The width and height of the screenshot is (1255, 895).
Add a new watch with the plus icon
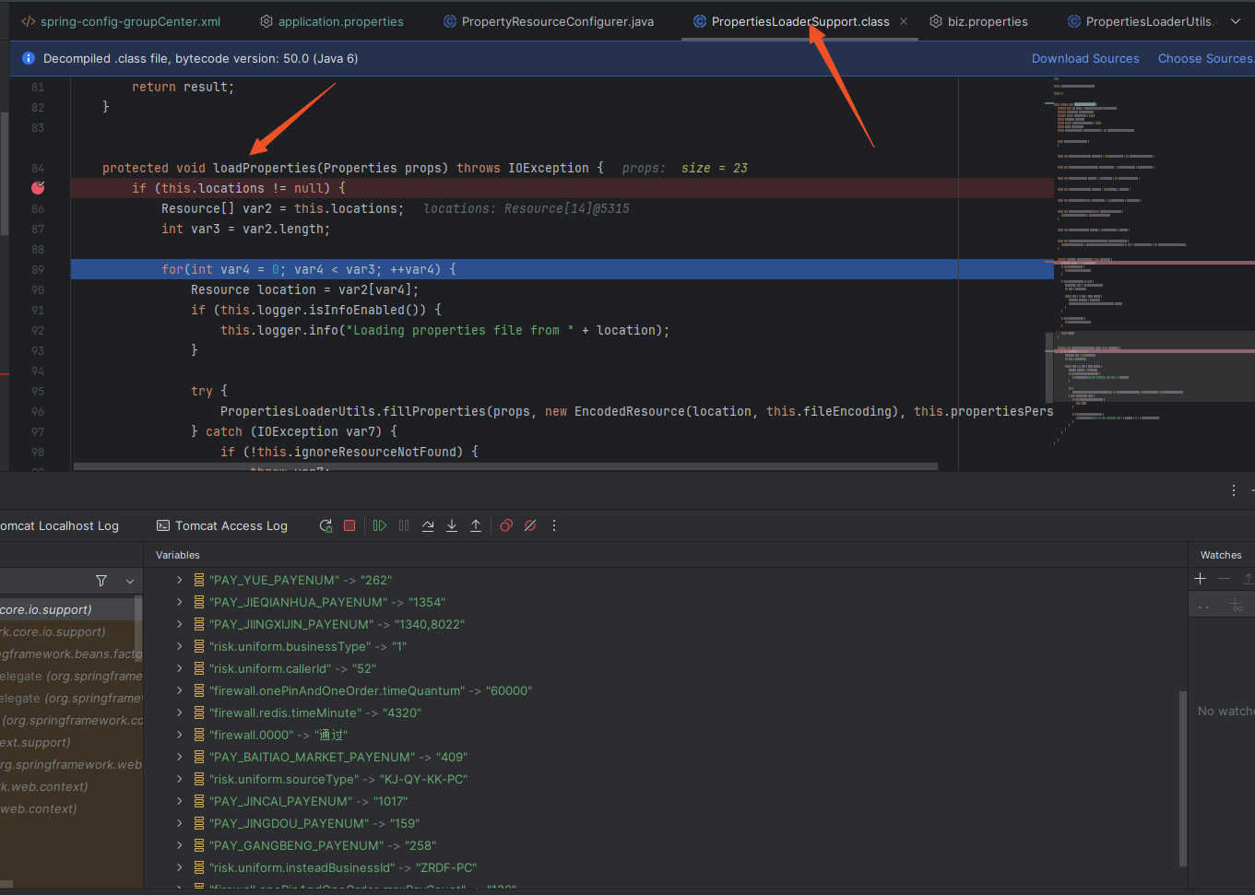point(1200,579)
